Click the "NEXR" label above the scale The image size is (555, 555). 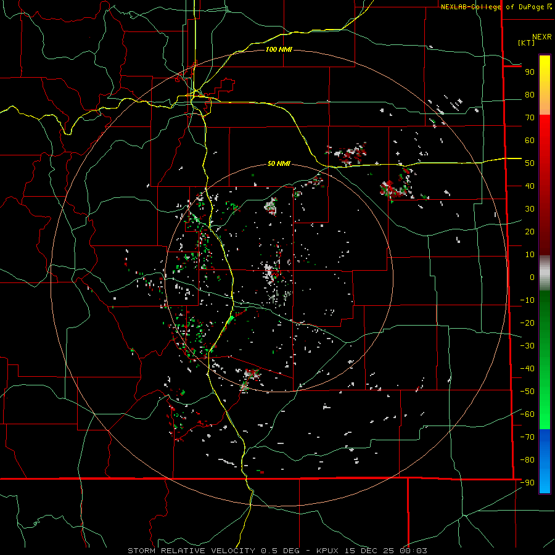[542, 37]
